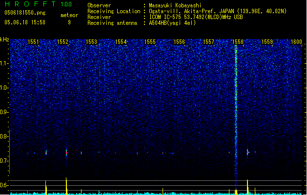Image resolution: width=307 pixels, height=195 pixels.
Task: Select the file name 0506181550.png
Action: coord(25,13)
